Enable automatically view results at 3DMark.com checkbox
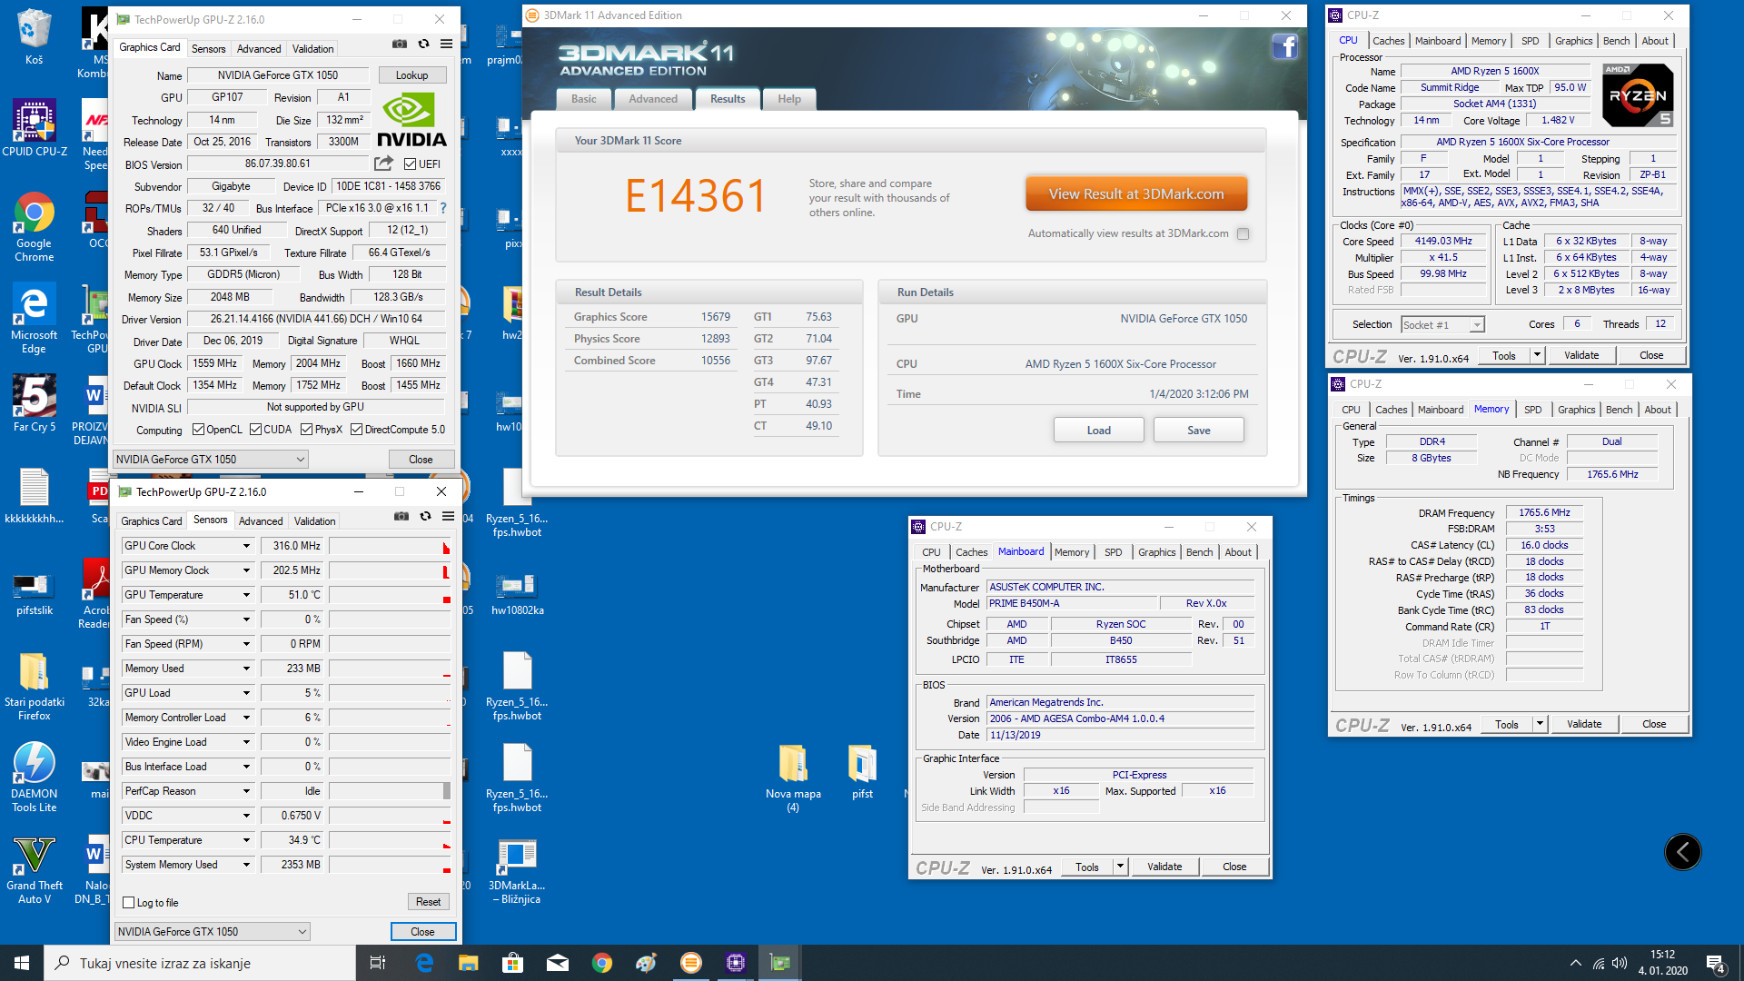1744x981 pixels. 1243,233
